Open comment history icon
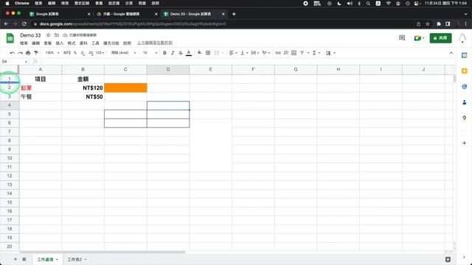472x265 pixels. [x=402, y=38]
